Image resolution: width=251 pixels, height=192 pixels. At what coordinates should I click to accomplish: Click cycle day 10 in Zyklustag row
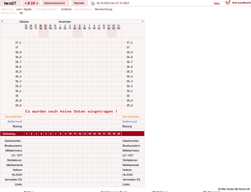70,134
